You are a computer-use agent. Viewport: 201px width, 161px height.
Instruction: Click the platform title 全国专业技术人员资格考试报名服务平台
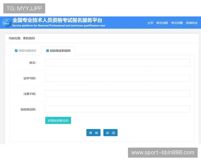click(x=57, y=20)
